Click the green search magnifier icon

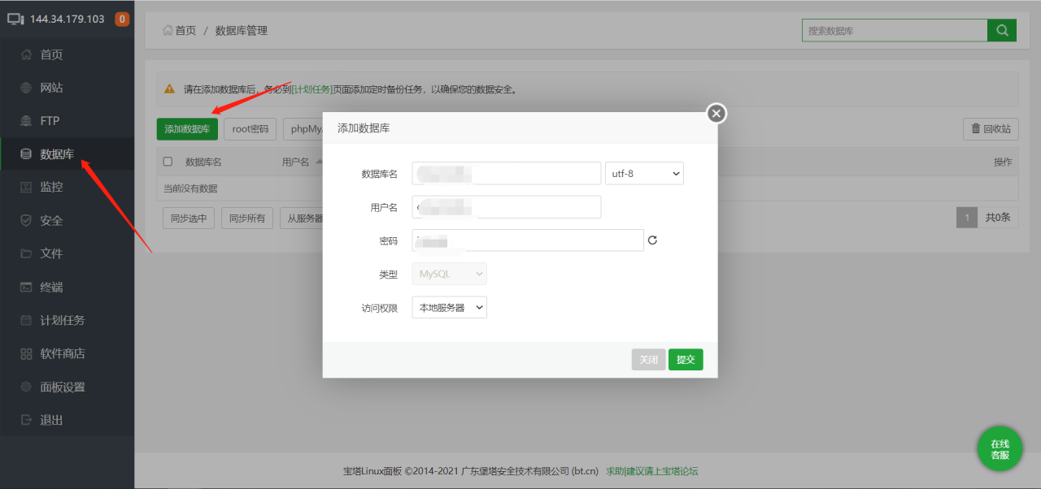click(1002, 30)
